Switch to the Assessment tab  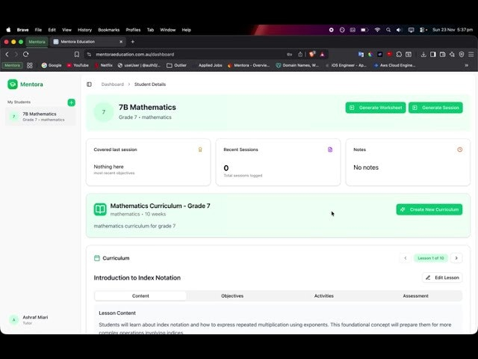[415, 296]
